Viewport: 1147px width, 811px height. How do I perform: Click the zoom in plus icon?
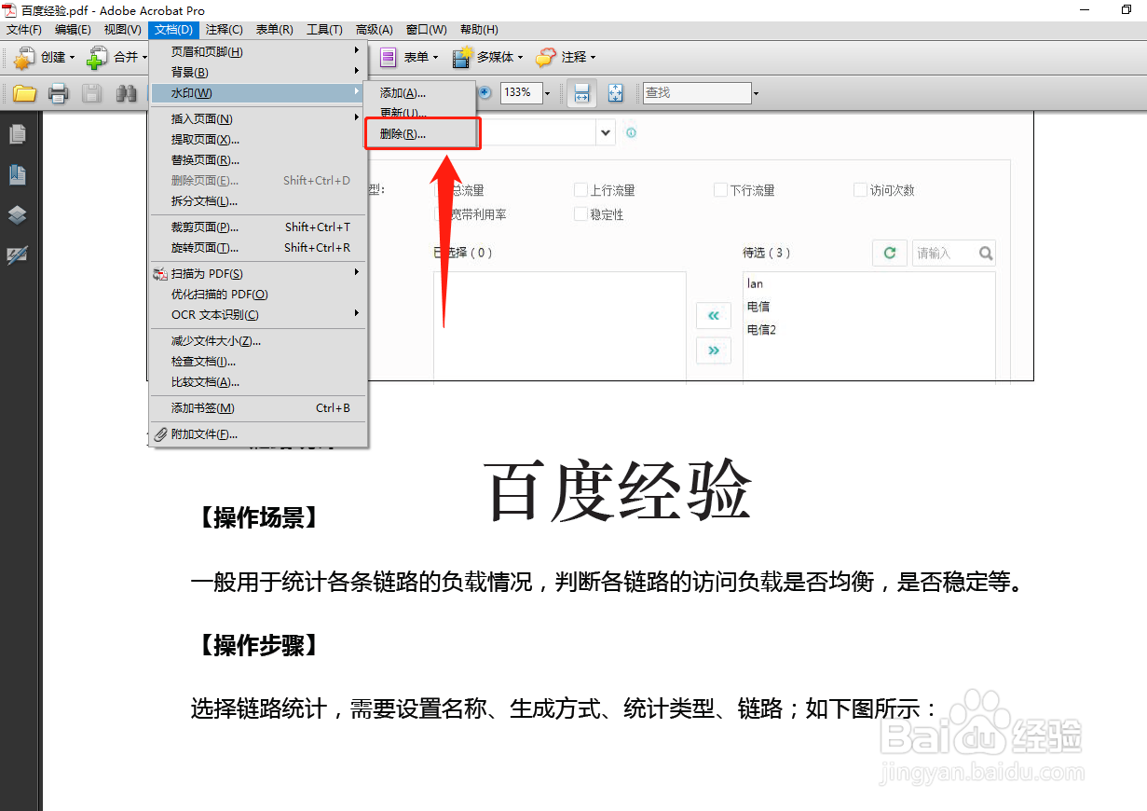tap(485, 92)
